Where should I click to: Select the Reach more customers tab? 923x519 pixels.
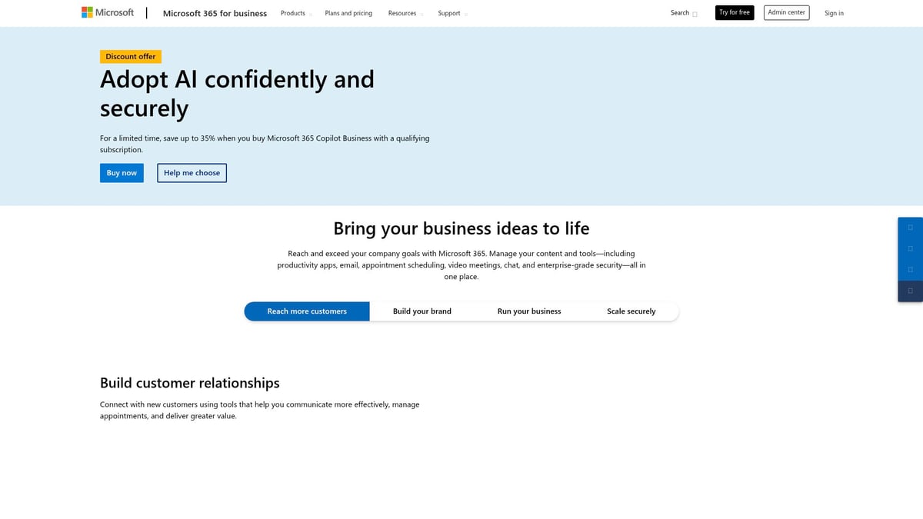(x=307, y=311)
